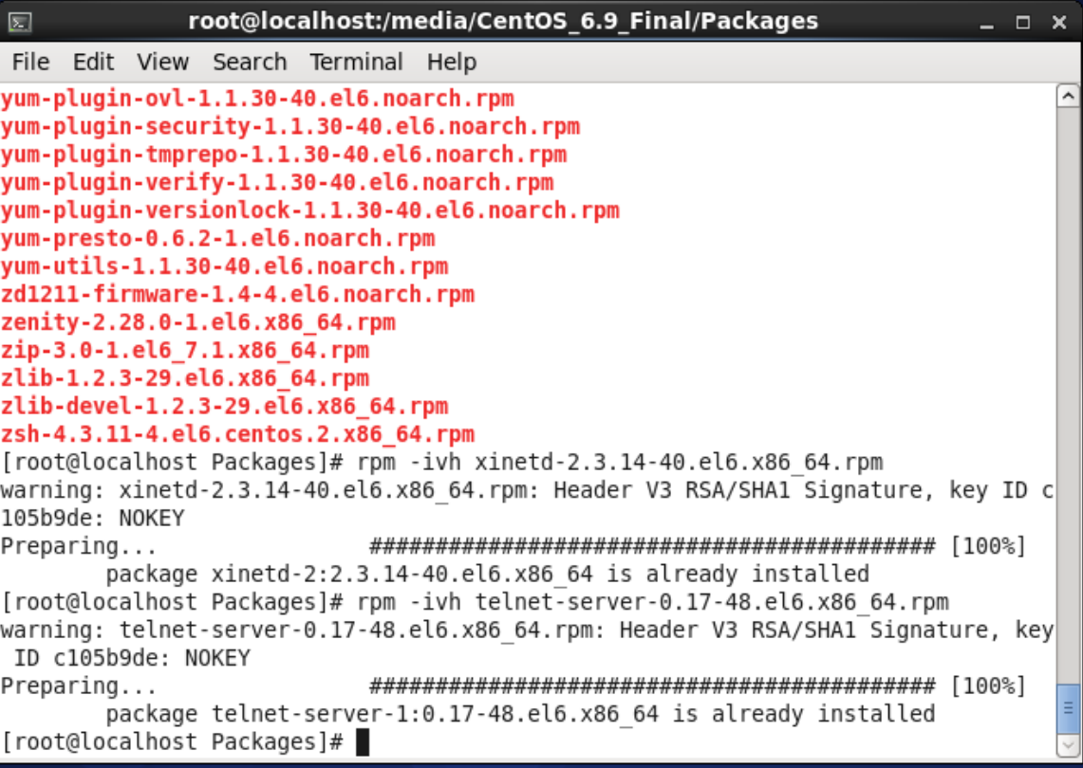
Task: Click the empty scrollbar track above thumb
Action: pyautogui.click(x=1068, y=394)
